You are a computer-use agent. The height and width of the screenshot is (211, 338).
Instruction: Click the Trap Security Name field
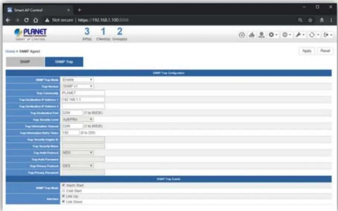coord(83,146)
